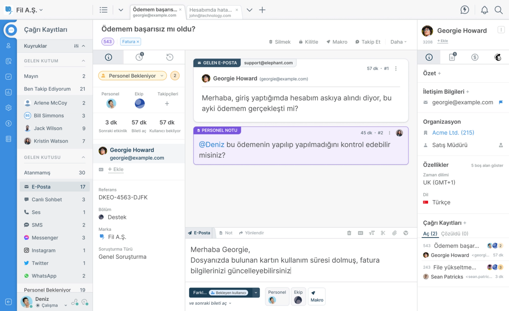This screenshot has width=509, height=311.
Task: Collapse the GELEN KUTUM section
Action: coord(84,61)
